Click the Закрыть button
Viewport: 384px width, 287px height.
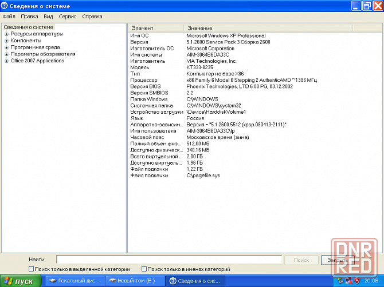(x=338, y=260)
